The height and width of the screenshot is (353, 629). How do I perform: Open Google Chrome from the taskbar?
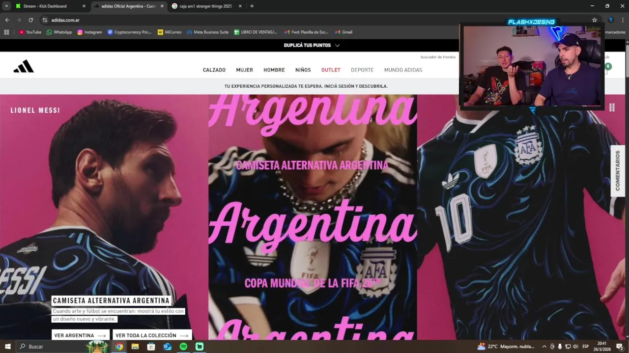tap(119, 347)
